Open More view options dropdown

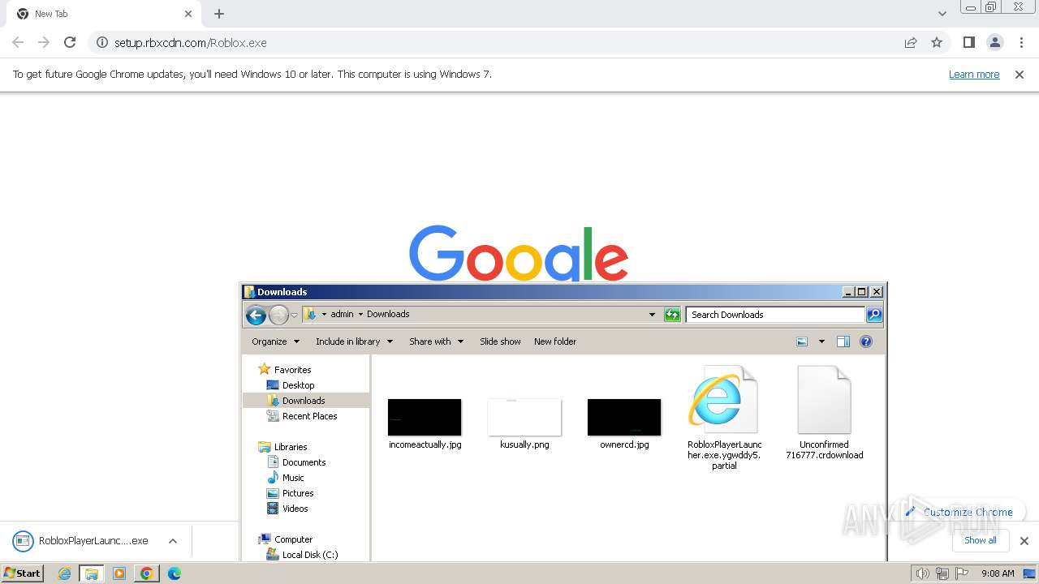821,341
